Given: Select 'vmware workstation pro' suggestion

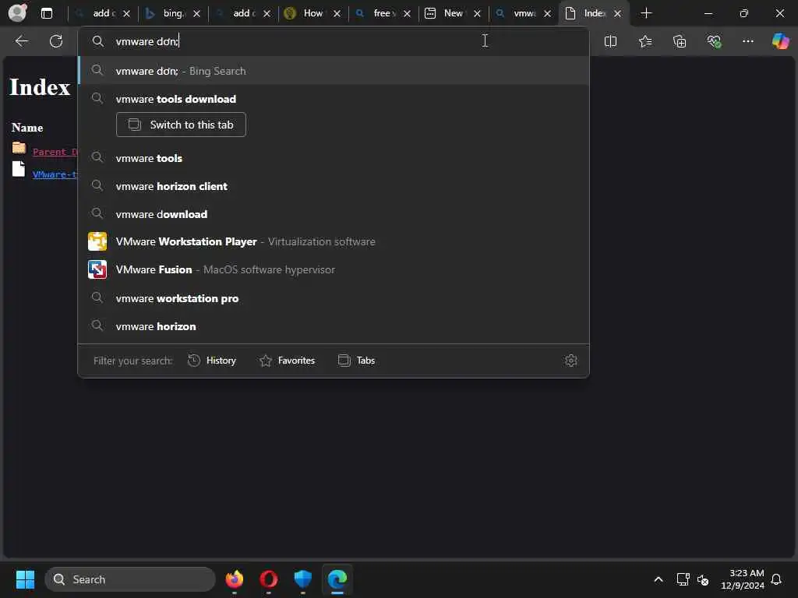Looking at the screenshot, I should click(x=334, y=298).
